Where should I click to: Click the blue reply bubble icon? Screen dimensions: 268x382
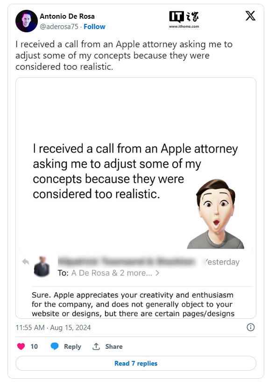click(55, 346)
